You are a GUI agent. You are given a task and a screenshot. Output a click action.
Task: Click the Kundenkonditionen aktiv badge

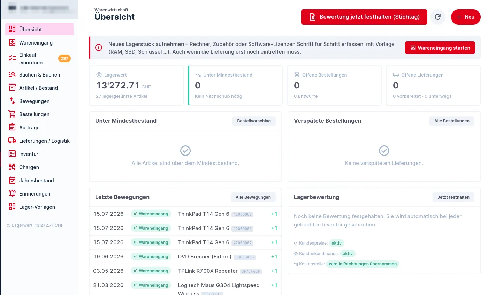pos(348,254)
